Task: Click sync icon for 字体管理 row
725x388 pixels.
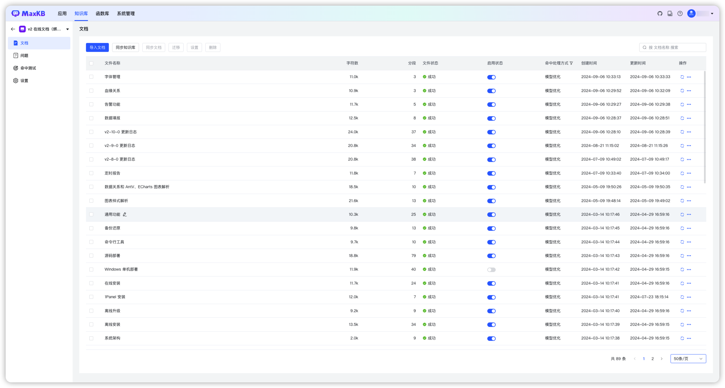Action: pyautogui.click(x=682, y=77)
